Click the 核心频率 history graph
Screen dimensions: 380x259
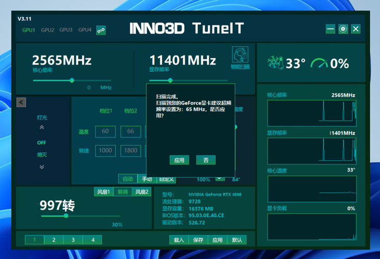[312, 113]
